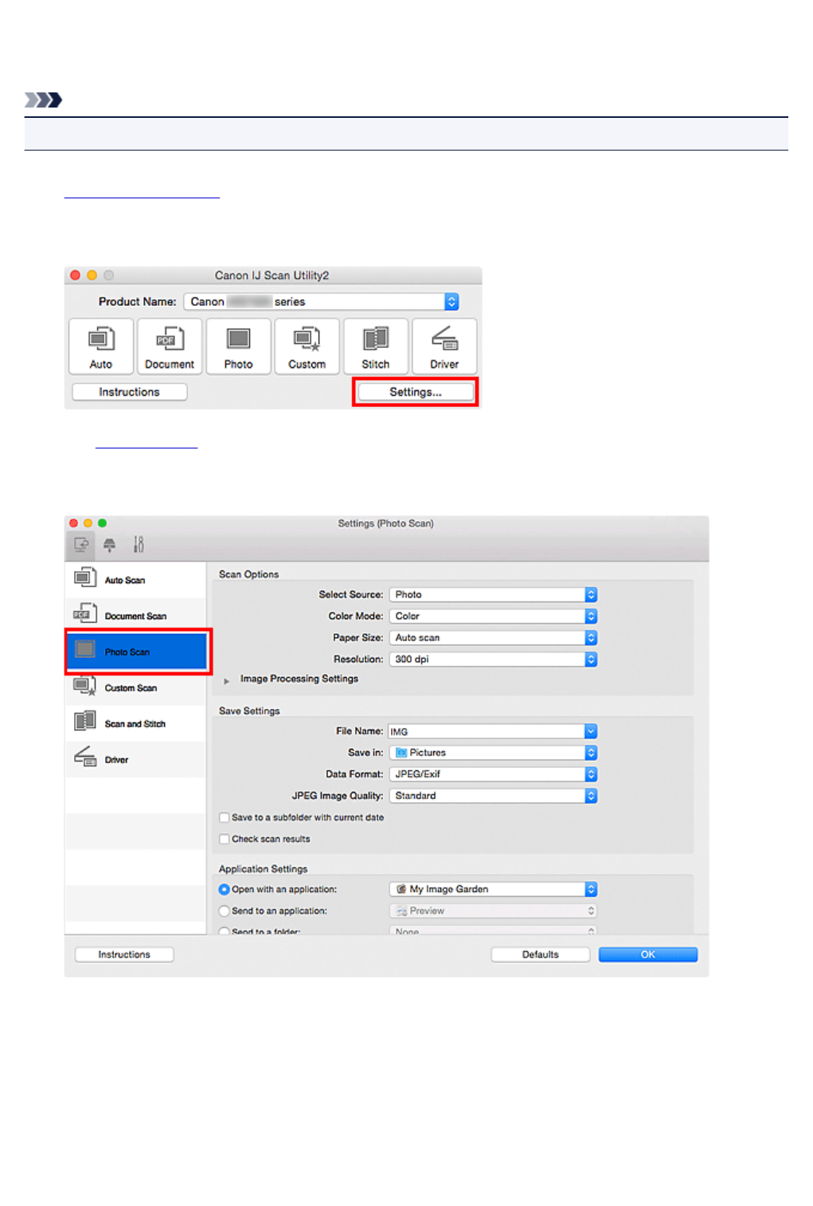Open the disabled Preview application dropdown

[493, 910]
